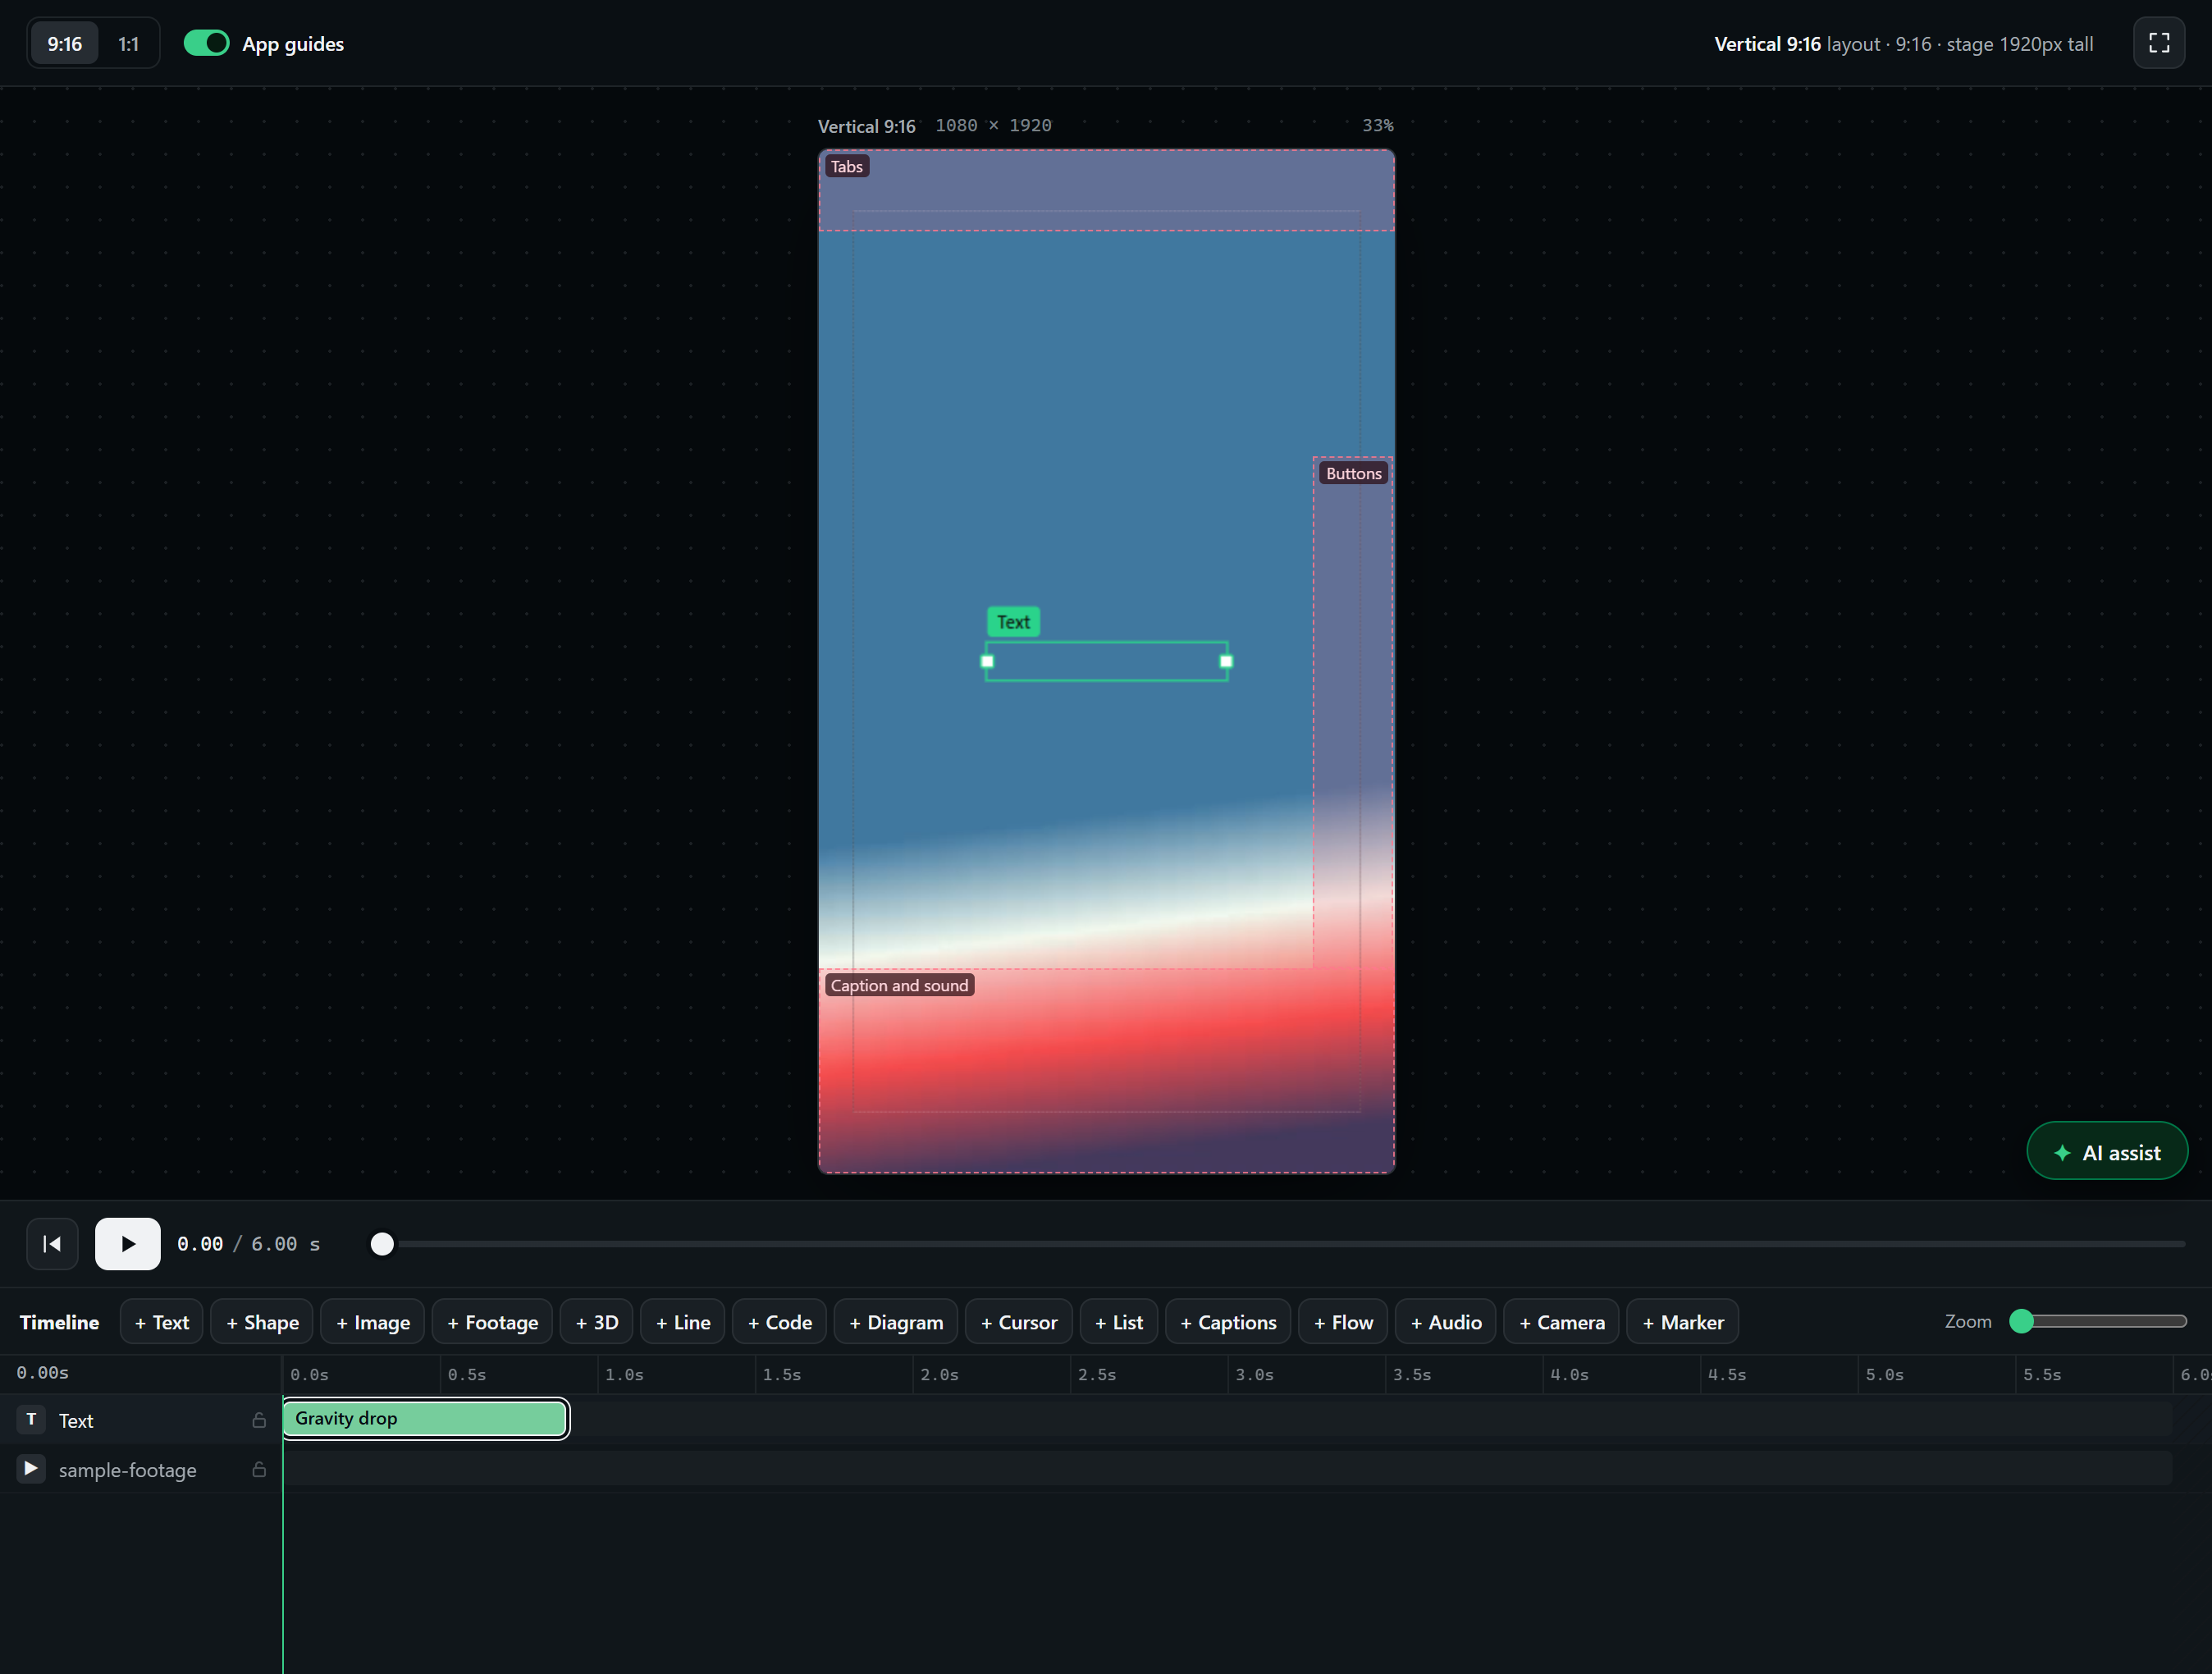The width and height of the screenshot is (2212, 1674).
Task: Switch to 1:1 aspect ratio
Action: click(x=128, y=44)
